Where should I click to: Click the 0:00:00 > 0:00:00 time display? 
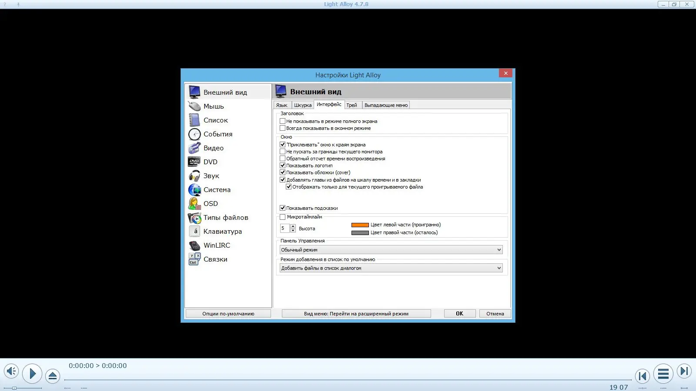[x=98, y=366]
